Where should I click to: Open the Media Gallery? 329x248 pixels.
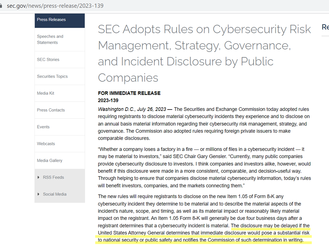(x=50, y=161)
